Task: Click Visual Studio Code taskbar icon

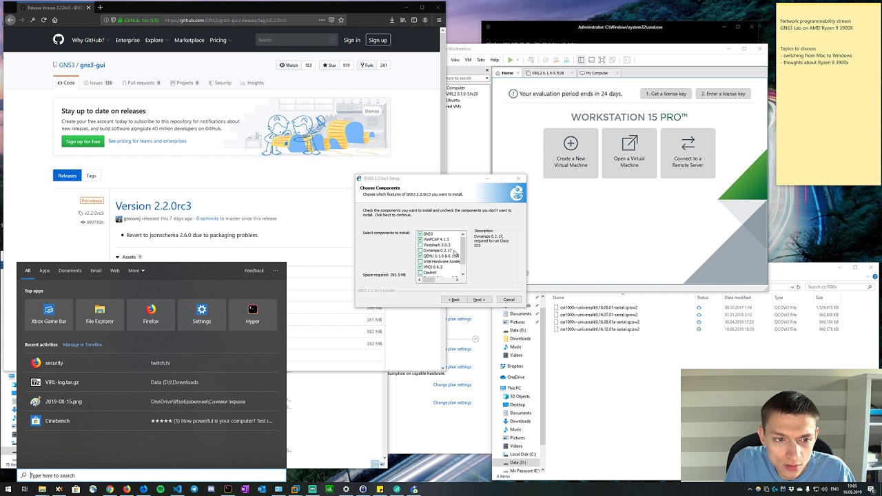Action: 177,489
